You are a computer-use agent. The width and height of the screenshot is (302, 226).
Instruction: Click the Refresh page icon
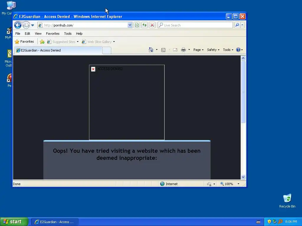(x=145, y=25)
